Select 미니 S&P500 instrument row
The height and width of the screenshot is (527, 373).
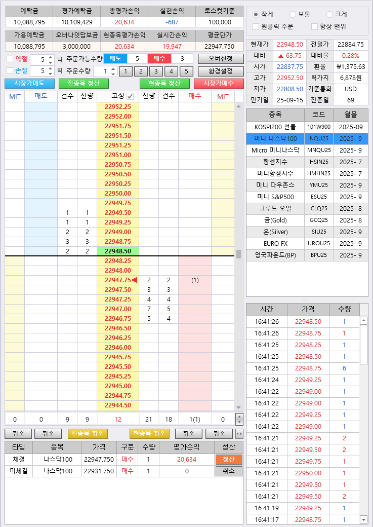point(307,197)
